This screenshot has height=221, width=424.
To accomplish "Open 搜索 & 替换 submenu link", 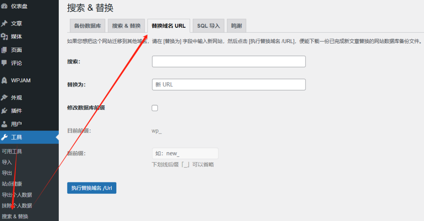I will pyautogui.click(x=15, y=216).
